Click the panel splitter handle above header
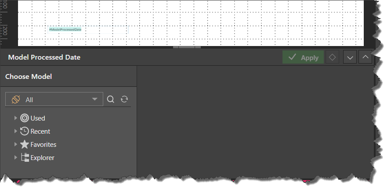The width and height of the screenshot is (391, 192). click(187, 47)
